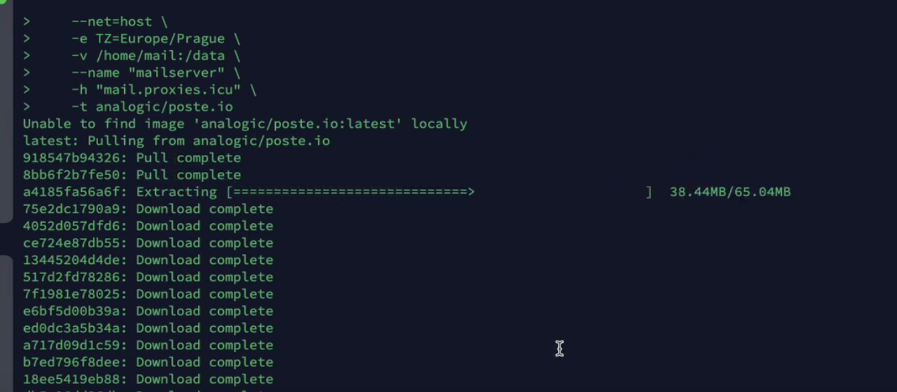Click Download complete for e6bf5d00b39a
The width and height of the screenshot is (897, 392).
205,311
